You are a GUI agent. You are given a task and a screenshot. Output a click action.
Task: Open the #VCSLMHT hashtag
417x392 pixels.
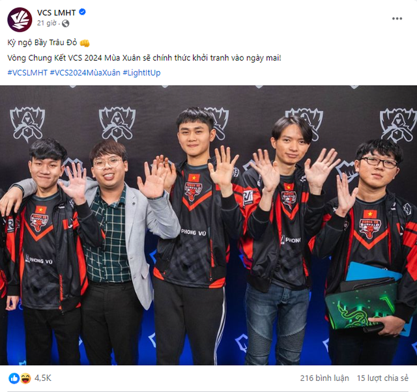click(27, 72)
